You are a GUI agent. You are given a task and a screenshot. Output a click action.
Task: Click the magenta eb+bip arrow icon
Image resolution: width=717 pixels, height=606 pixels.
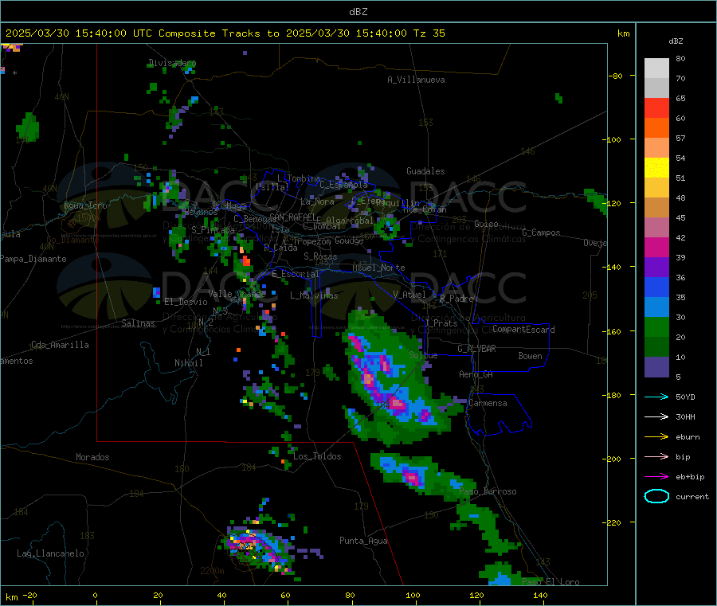(656, 477)
